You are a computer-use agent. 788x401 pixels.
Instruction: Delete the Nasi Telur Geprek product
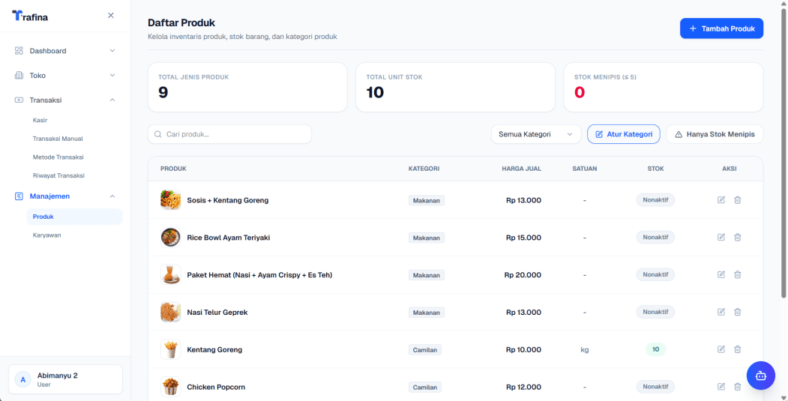[x=737, y=312]
